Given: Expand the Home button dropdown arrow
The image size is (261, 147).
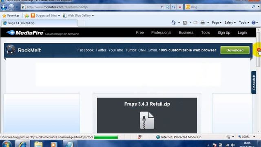Looking at the screenshot, I should [179, 22].
